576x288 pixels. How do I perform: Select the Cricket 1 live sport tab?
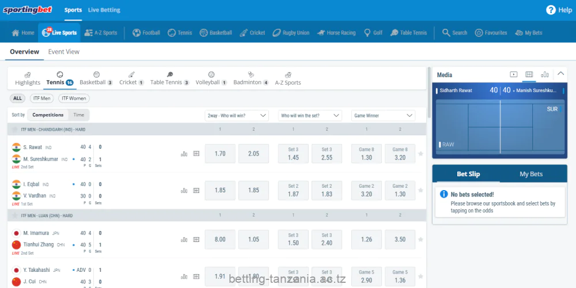click(x=131, y=78)
